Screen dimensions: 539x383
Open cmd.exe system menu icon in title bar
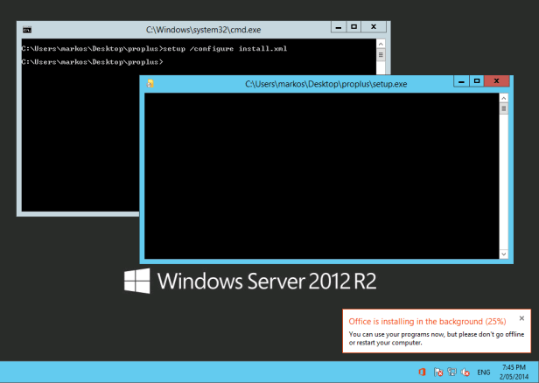click(x=27, y=29)
